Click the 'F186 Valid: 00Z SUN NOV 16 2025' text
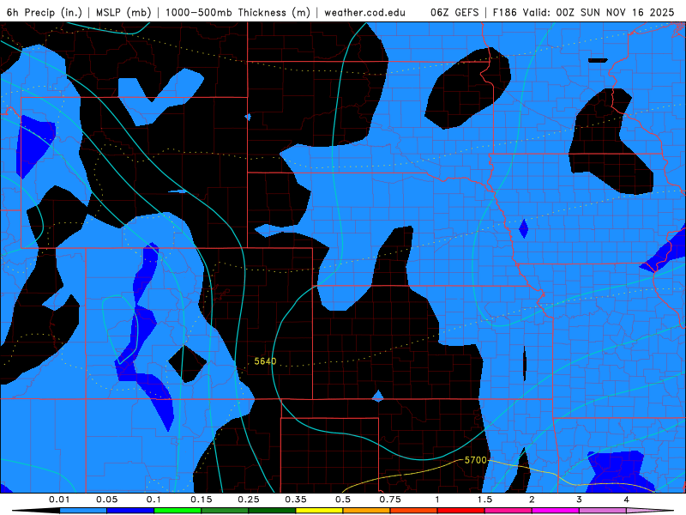This screenshot has height=515, width=686. 584,12
